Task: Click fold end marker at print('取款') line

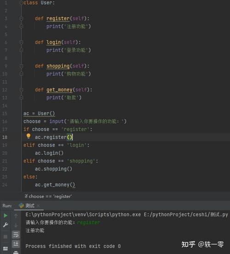Action: 21,98
